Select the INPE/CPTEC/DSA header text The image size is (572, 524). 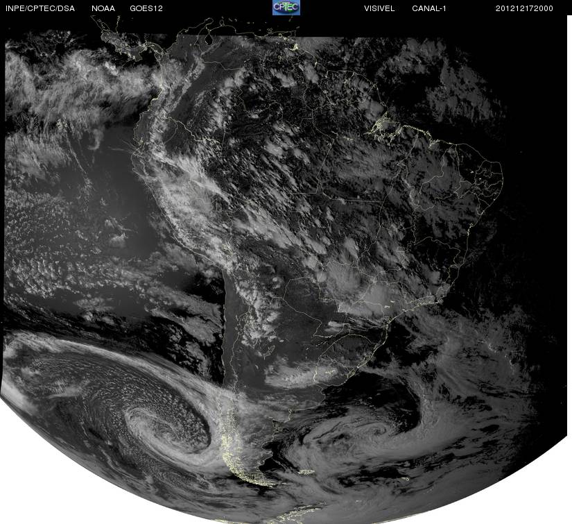click(x=40, y=8)
